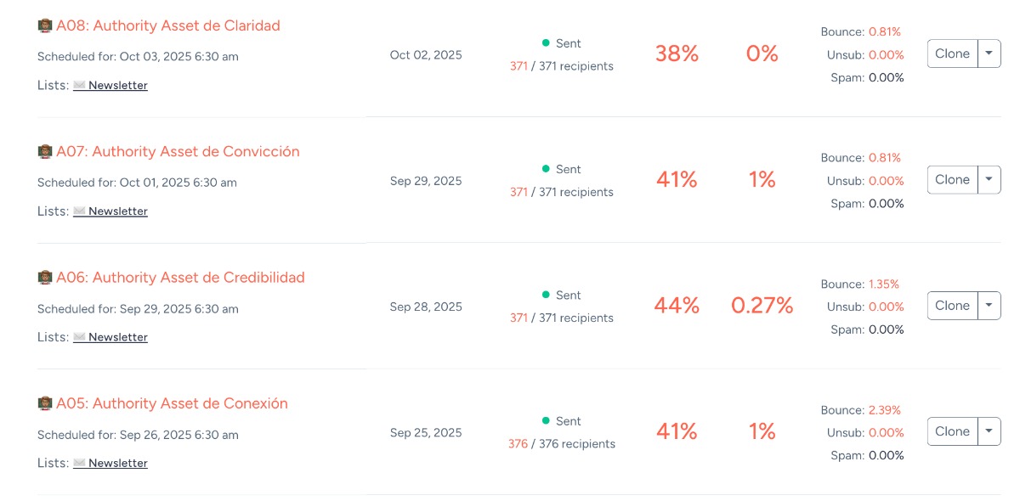
Task: Open the Clone dropdown arrow for A05 campaign
Action: [989, 431]
